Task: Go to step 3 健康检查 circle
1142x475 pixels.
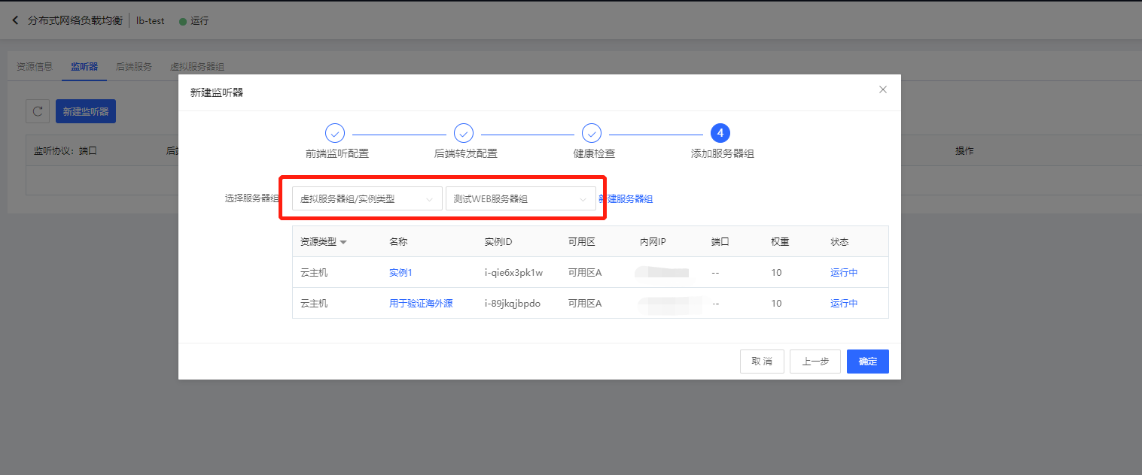Action: click(592, 133)
